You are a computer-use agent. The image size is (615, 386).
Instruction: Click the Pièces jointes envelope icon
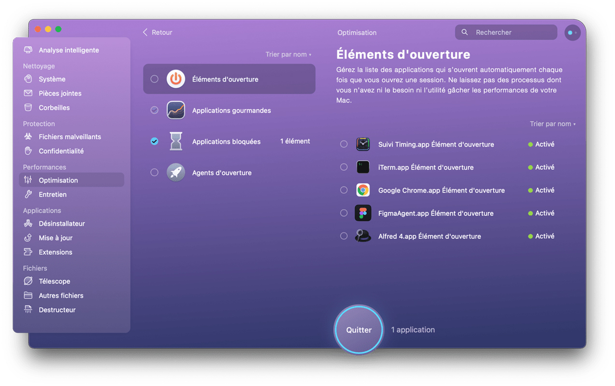[28, 93]
